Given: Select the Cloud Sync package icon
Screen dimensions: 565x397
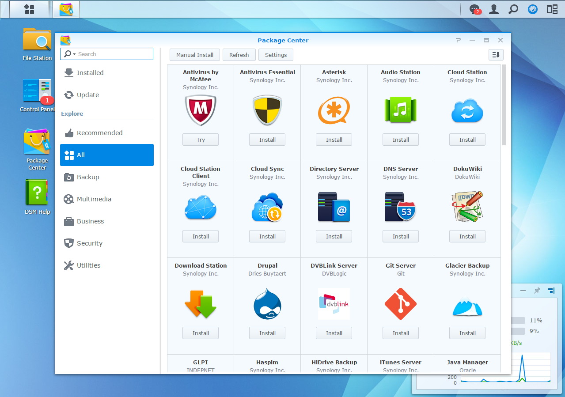Looking at the screenshot, I should pyautogui.click(x=267, y=207).
